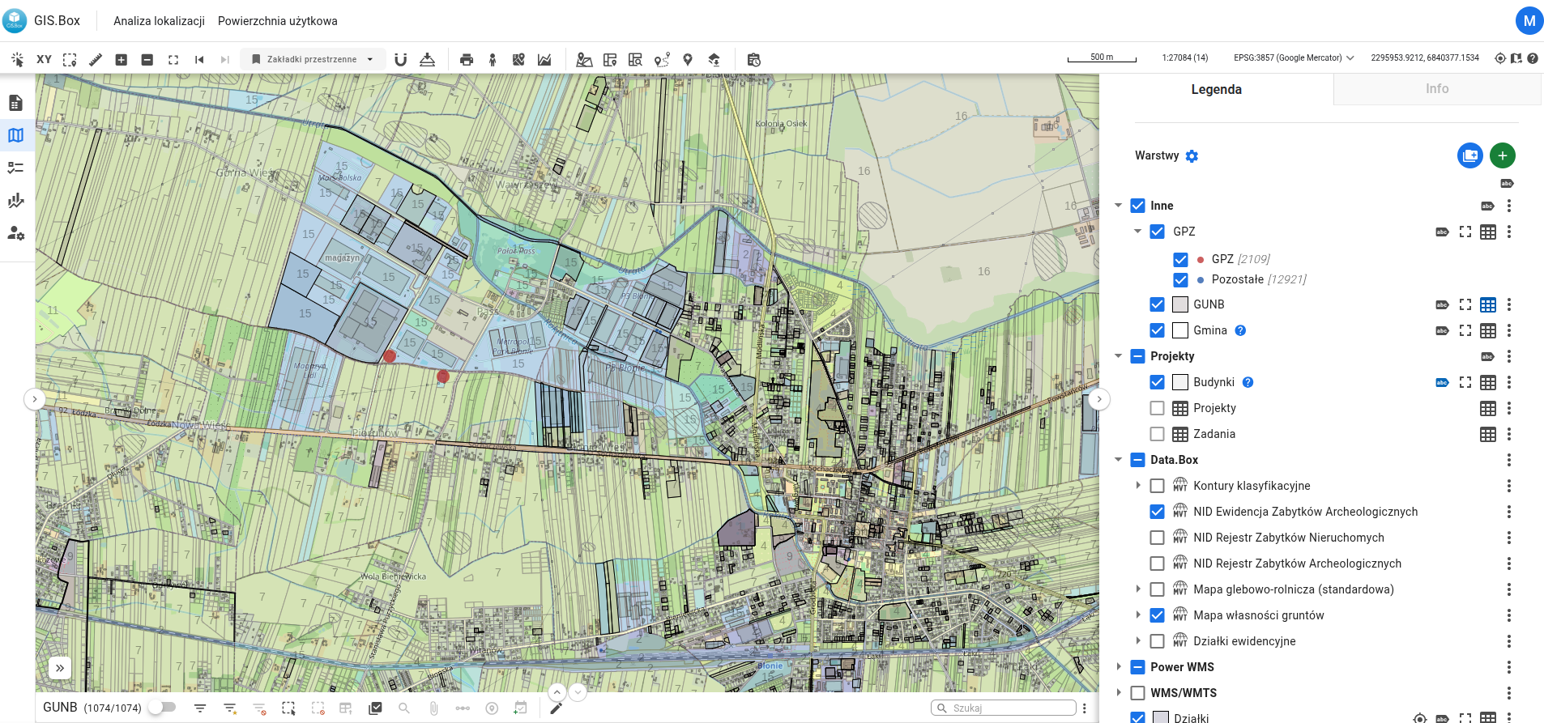Uncheck the Budynki layer checkbox

coord(1157,382)
